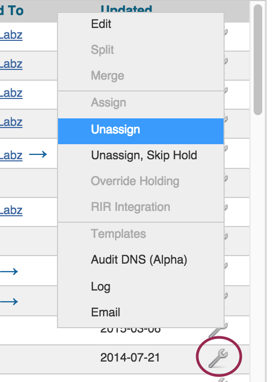Viewport: 273px width, 382px height.
Task: Open the first Labz link in the table
Action: tap(11, 36)
